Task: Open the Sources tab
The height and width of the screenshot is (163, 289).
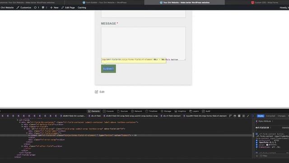Action: [122, 111]
